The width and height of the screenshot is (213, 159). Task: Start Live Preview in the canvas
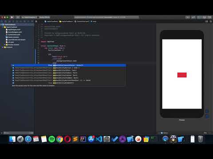[207, 111]
